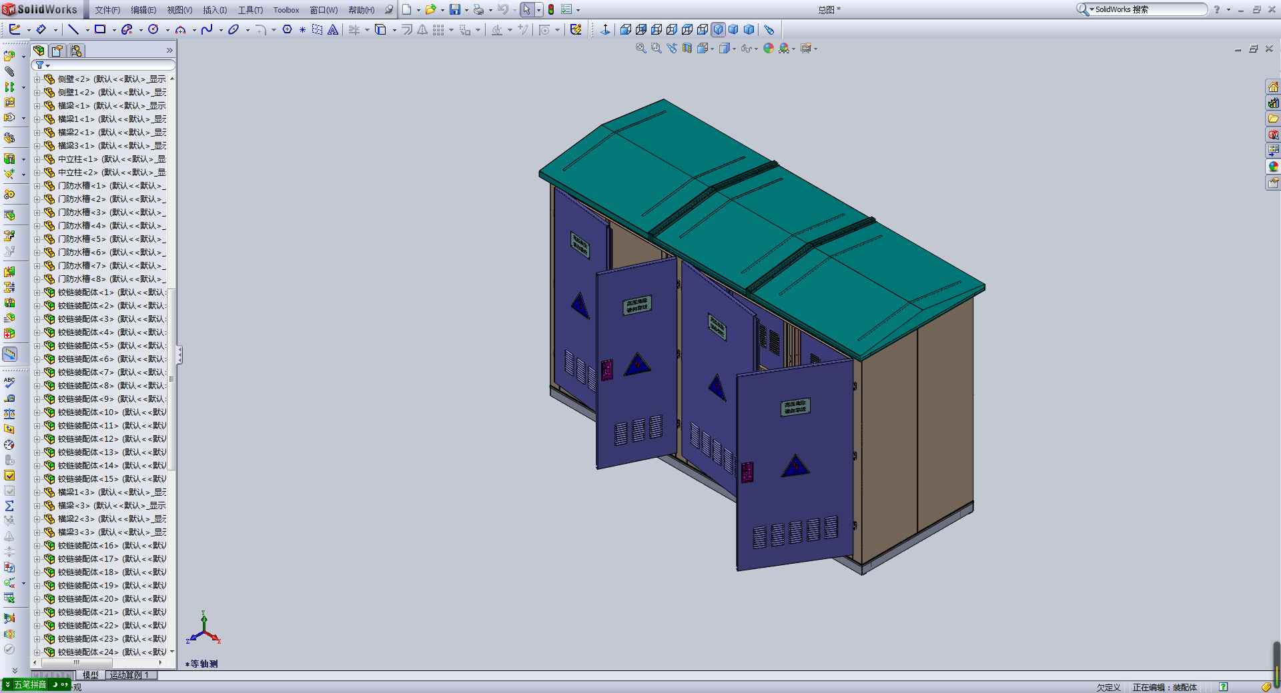Open the 视图(V) menu

179,10
